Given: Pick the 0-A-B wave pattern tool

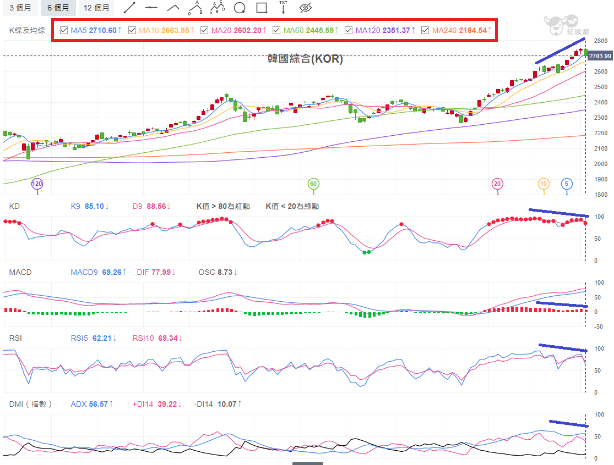Looking at the screenshot, I should click(195, 8).
